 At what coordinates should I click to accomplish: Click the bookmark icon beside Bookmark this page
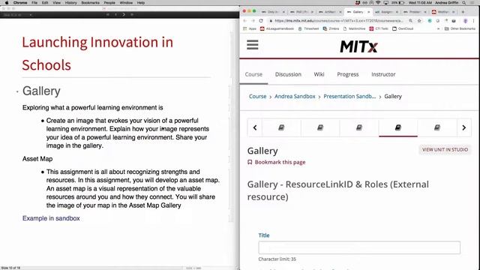point(250,162)
